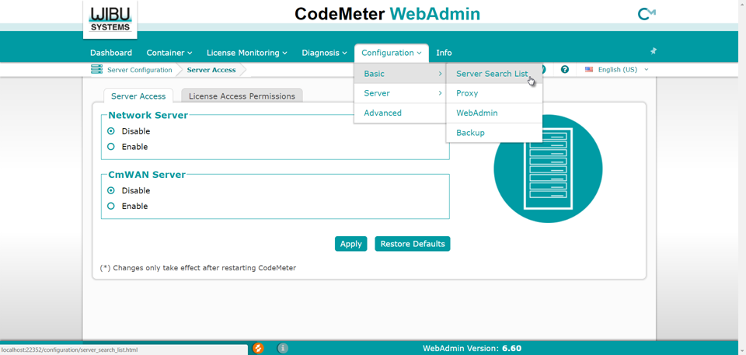Screen dimensions: 746x355
Task: Click the orange status icon in footer
Action: pyautogui.click(x=258, y=348)
